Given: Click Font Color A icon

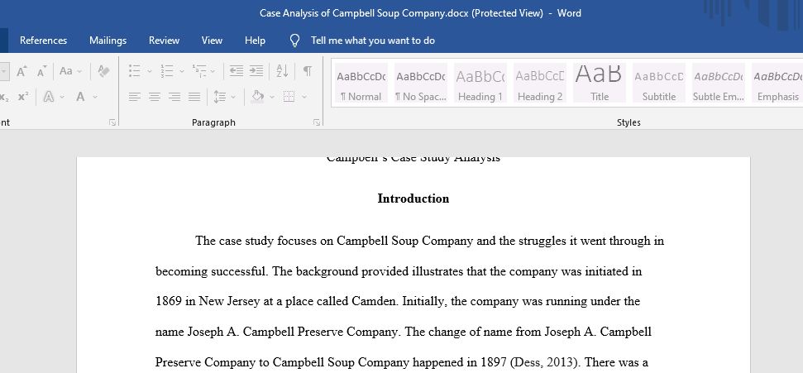Looking at the screenshot, I should click(x=80, y=97).
